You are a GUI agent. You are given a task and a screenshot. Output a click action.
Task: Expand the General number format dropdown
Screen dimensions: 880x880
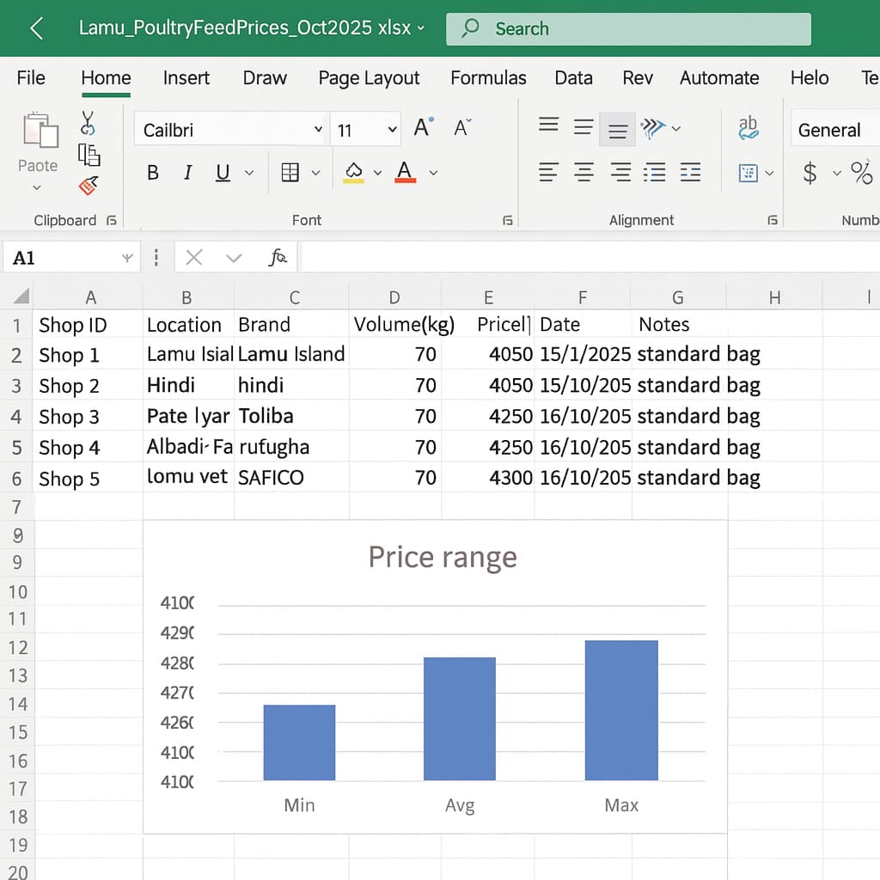click(x=834, y=130)
